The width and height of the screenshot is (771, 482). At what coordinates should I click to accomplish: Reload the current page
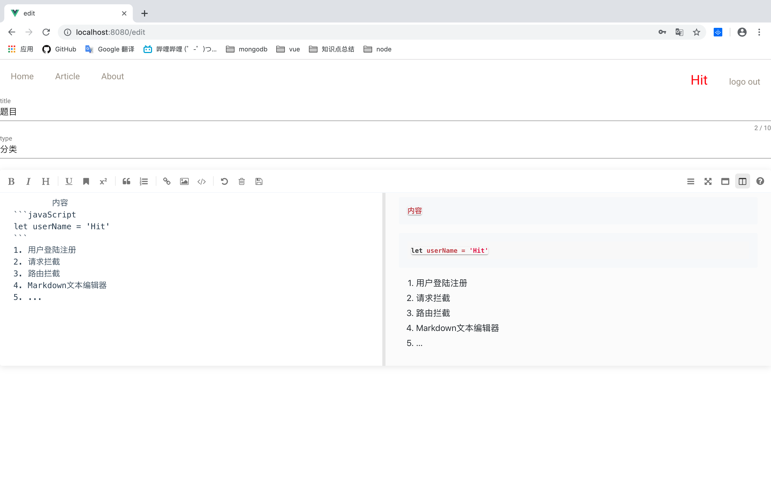pos(46,32)
